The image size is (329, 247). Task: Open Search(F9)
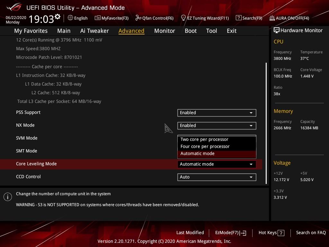click(x=249, y=18)
